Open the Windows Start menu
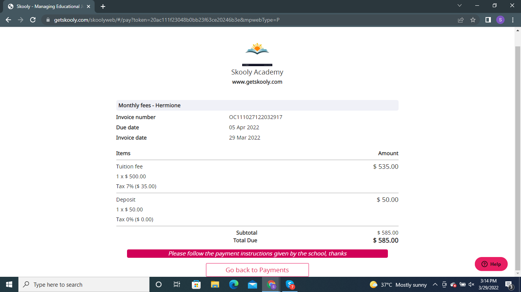The image size is (521, 292). 9,284
